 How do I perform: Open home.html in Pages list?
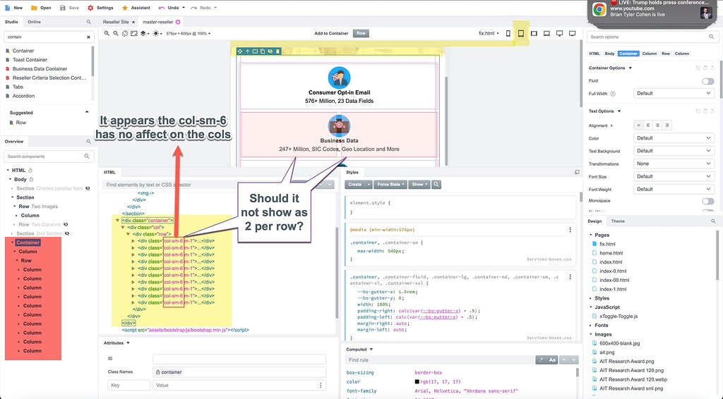point(611,253)
